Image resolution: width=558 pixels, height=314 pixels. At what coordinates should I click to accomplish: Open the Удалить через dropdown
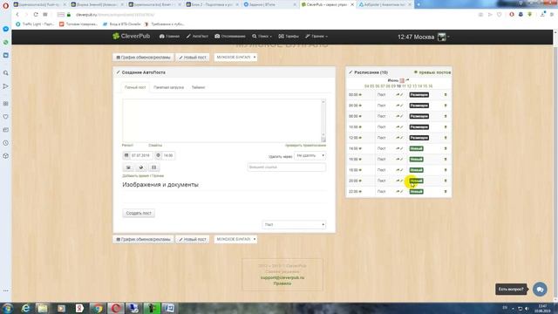pyautogui.click(x=310, y=155)
